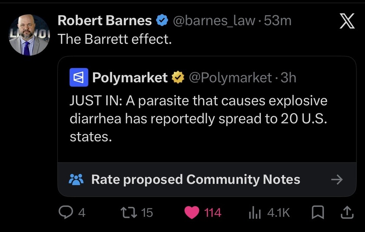View post analytics bar chart icon
Screen dimensions: 365x232
coord(255,213)
